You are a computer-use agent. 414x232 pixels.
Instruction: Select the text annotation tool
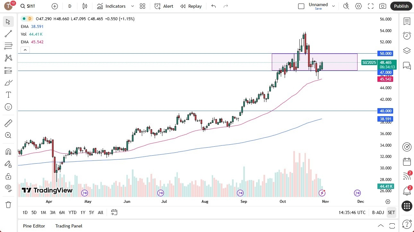click(8, 95)
